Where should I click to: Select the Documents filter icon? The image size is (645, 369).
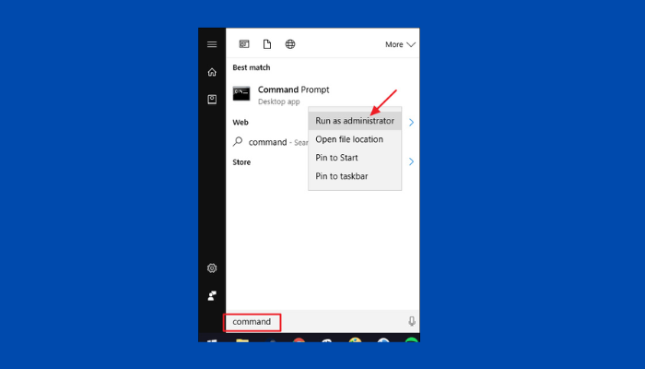pyautogui.click(x=267, y=44)
